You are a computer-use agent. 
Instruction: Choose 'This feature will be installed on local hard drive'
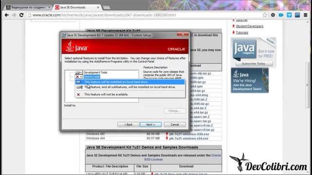(130, 82)
